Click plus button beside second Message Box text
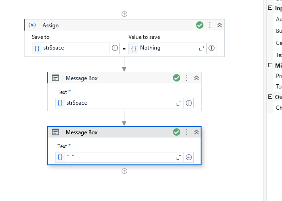 pos(189,157)
